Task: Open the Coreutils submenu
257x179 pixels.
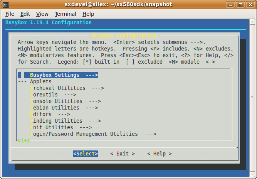Action: click(53, 95)
